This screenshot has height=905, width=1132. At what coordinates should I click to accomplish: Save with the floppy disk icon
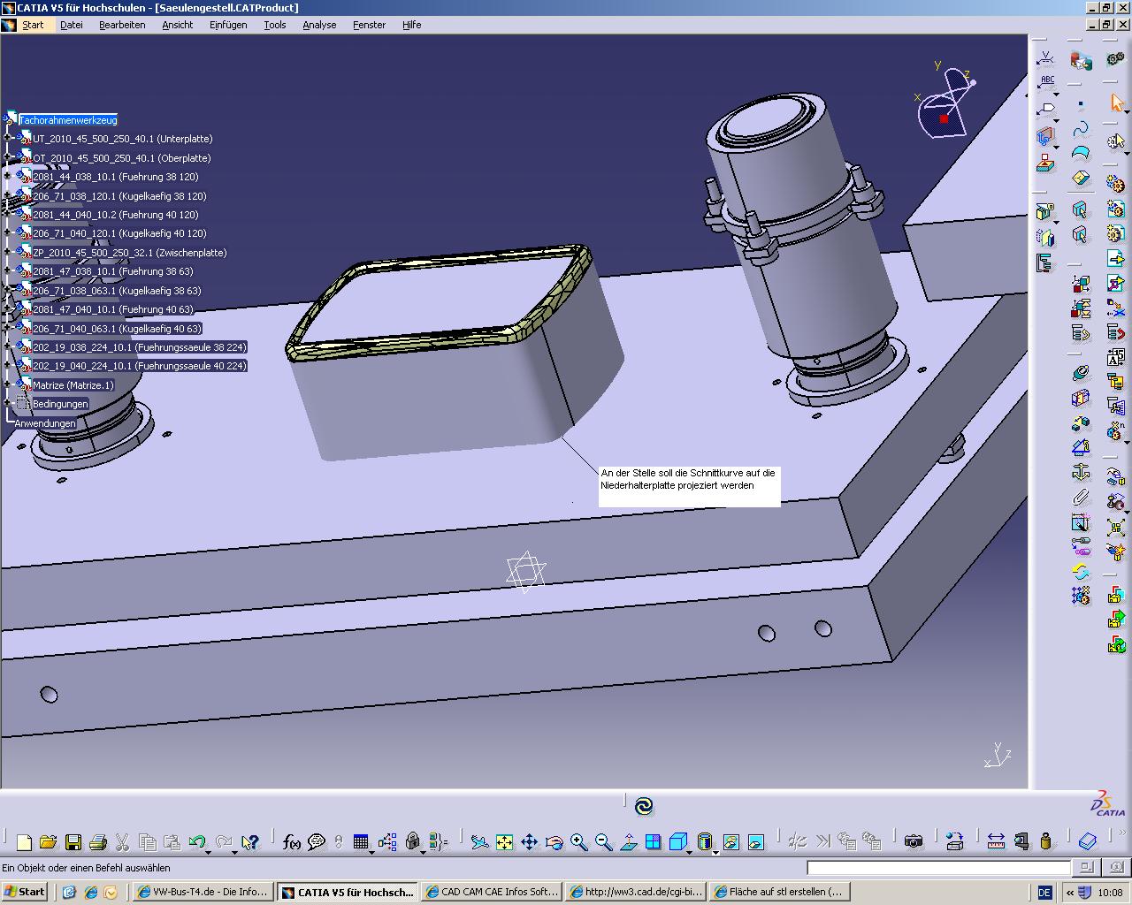click(73, 842)
